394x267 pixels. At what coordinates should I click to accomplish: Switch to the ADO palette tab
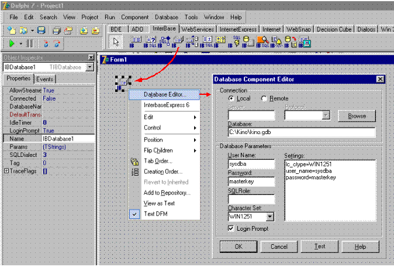click(137, 29)
